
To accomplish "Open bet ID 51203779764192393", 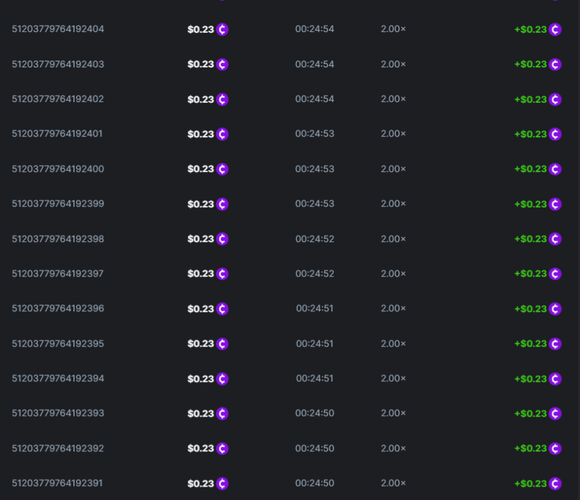I will (57, 413).
